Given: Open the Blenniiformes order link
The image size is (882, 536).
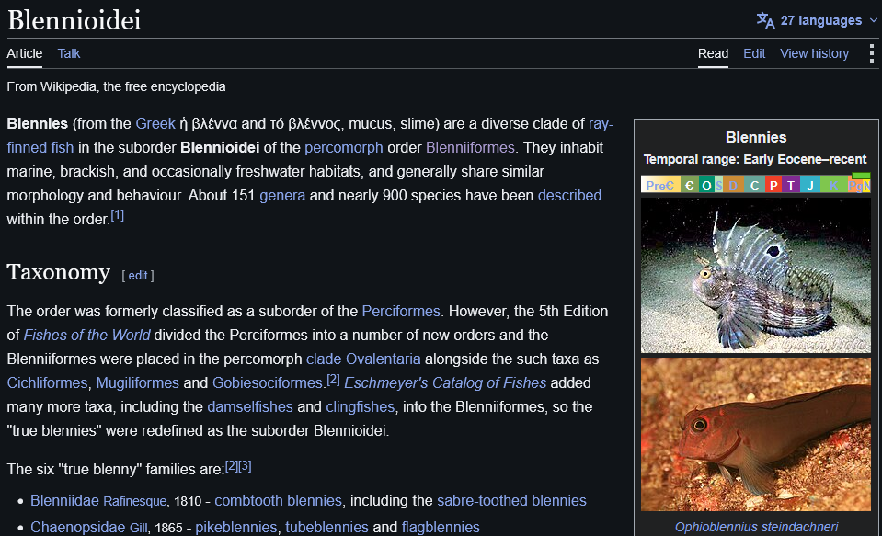Looking at the screenshot, I should click(470, 148).
